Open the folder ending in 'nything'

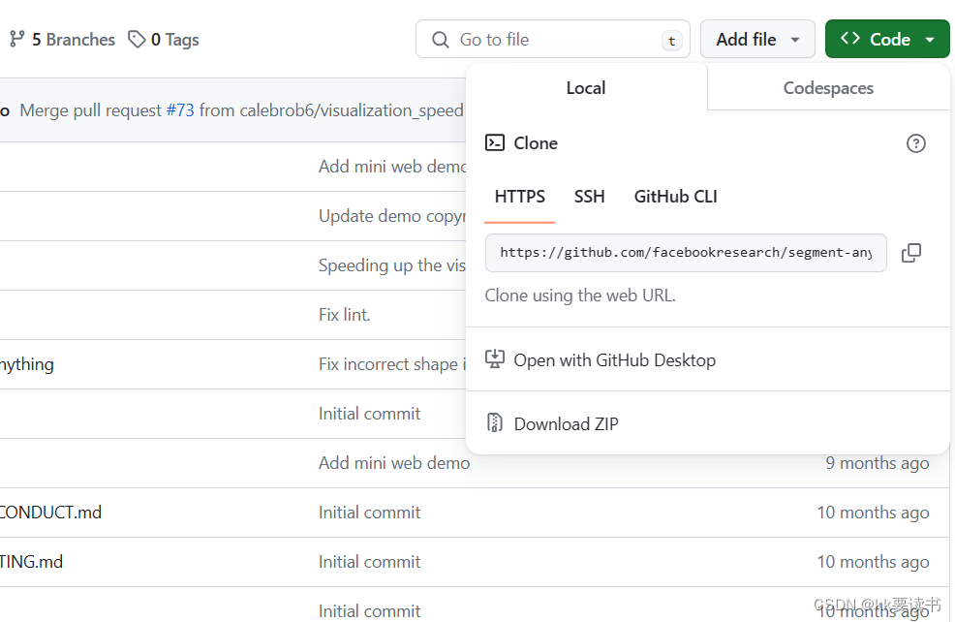point(27,364)
